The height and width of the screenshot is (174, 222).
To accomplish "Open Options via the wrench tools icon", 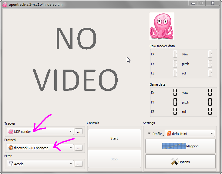I will [x=174, y=162].
